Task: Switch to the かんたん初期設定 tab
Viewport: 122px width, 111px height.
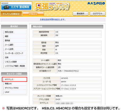Action: [11, 14]
